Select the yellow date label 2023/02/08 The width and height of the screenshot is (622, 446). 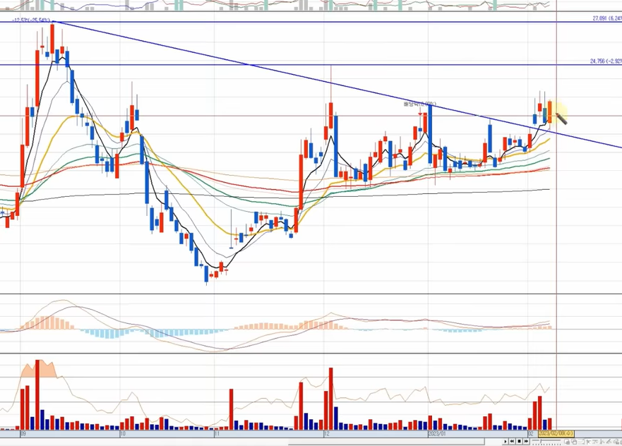[556, 433]
